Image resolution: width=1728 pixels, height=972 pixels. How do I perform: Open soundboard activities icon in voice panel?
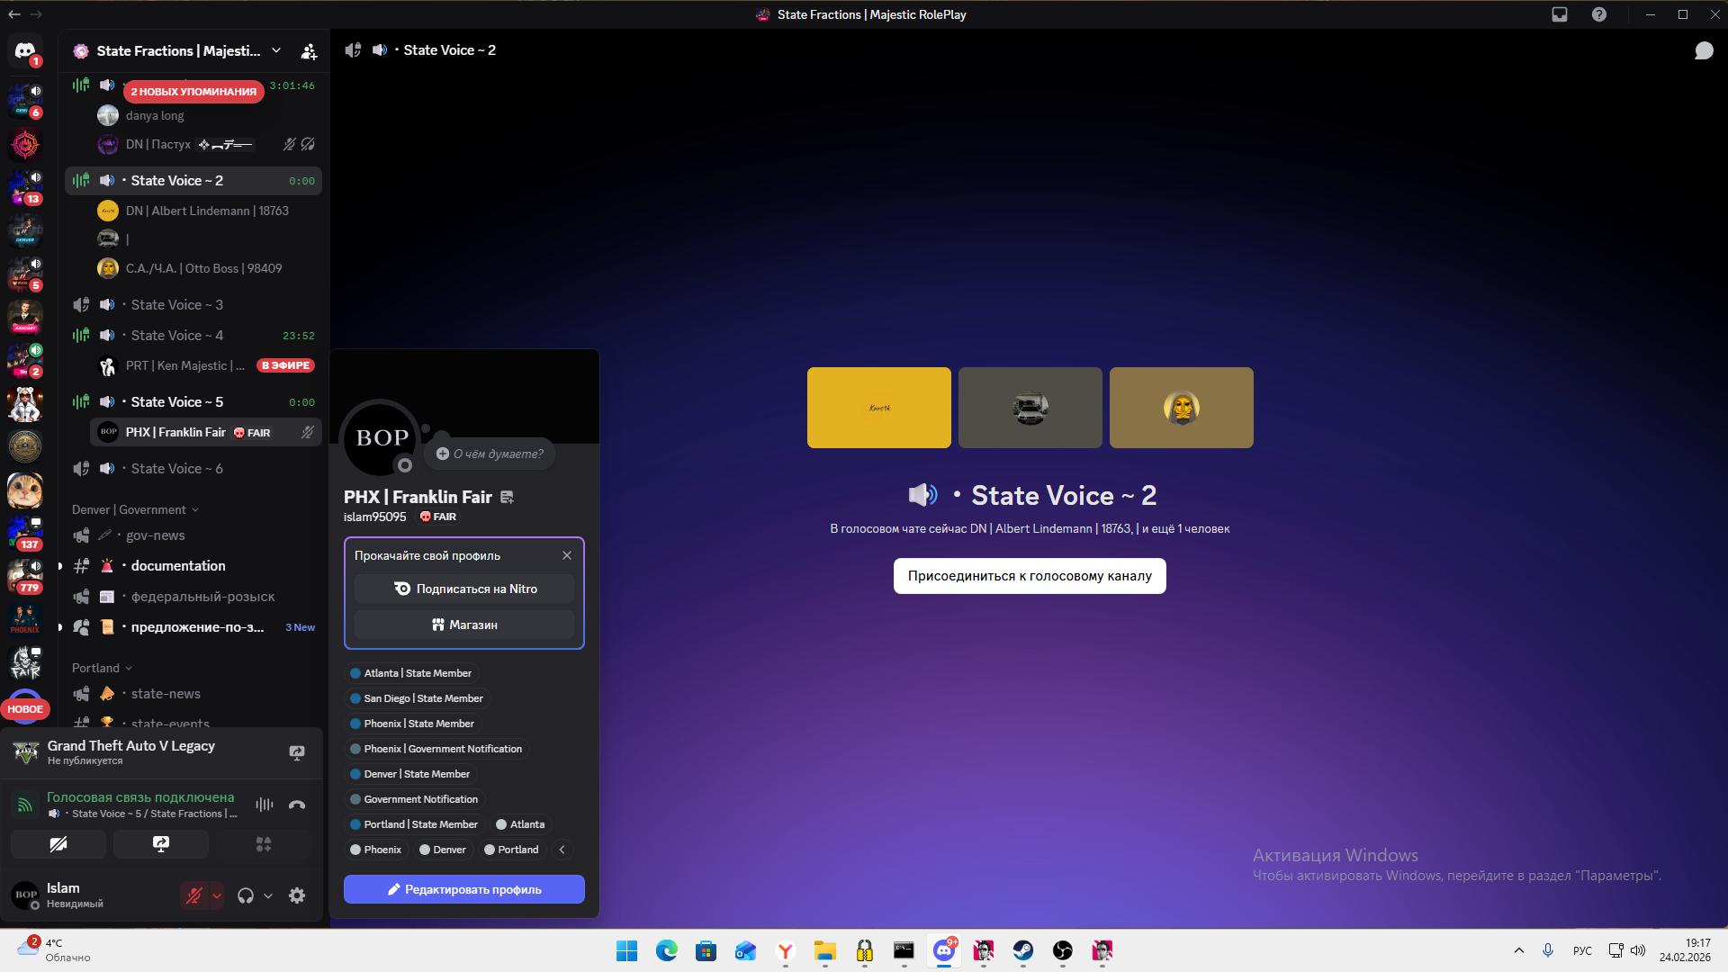click(x=264, y=844)
